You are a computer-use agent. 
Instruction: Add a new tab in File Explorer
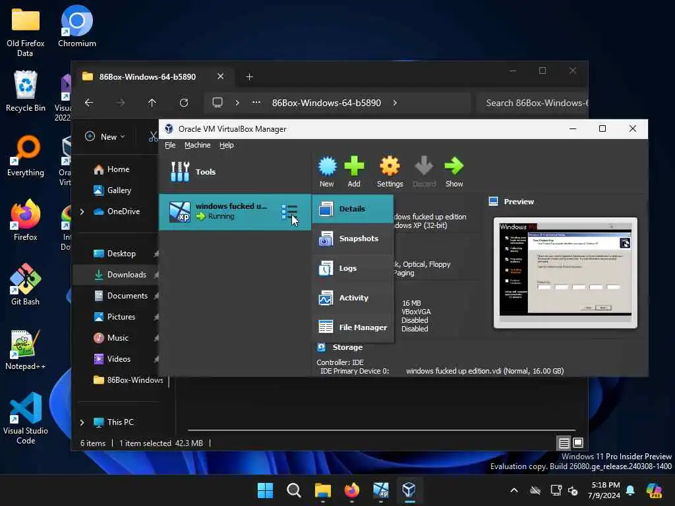pos(249,76)
